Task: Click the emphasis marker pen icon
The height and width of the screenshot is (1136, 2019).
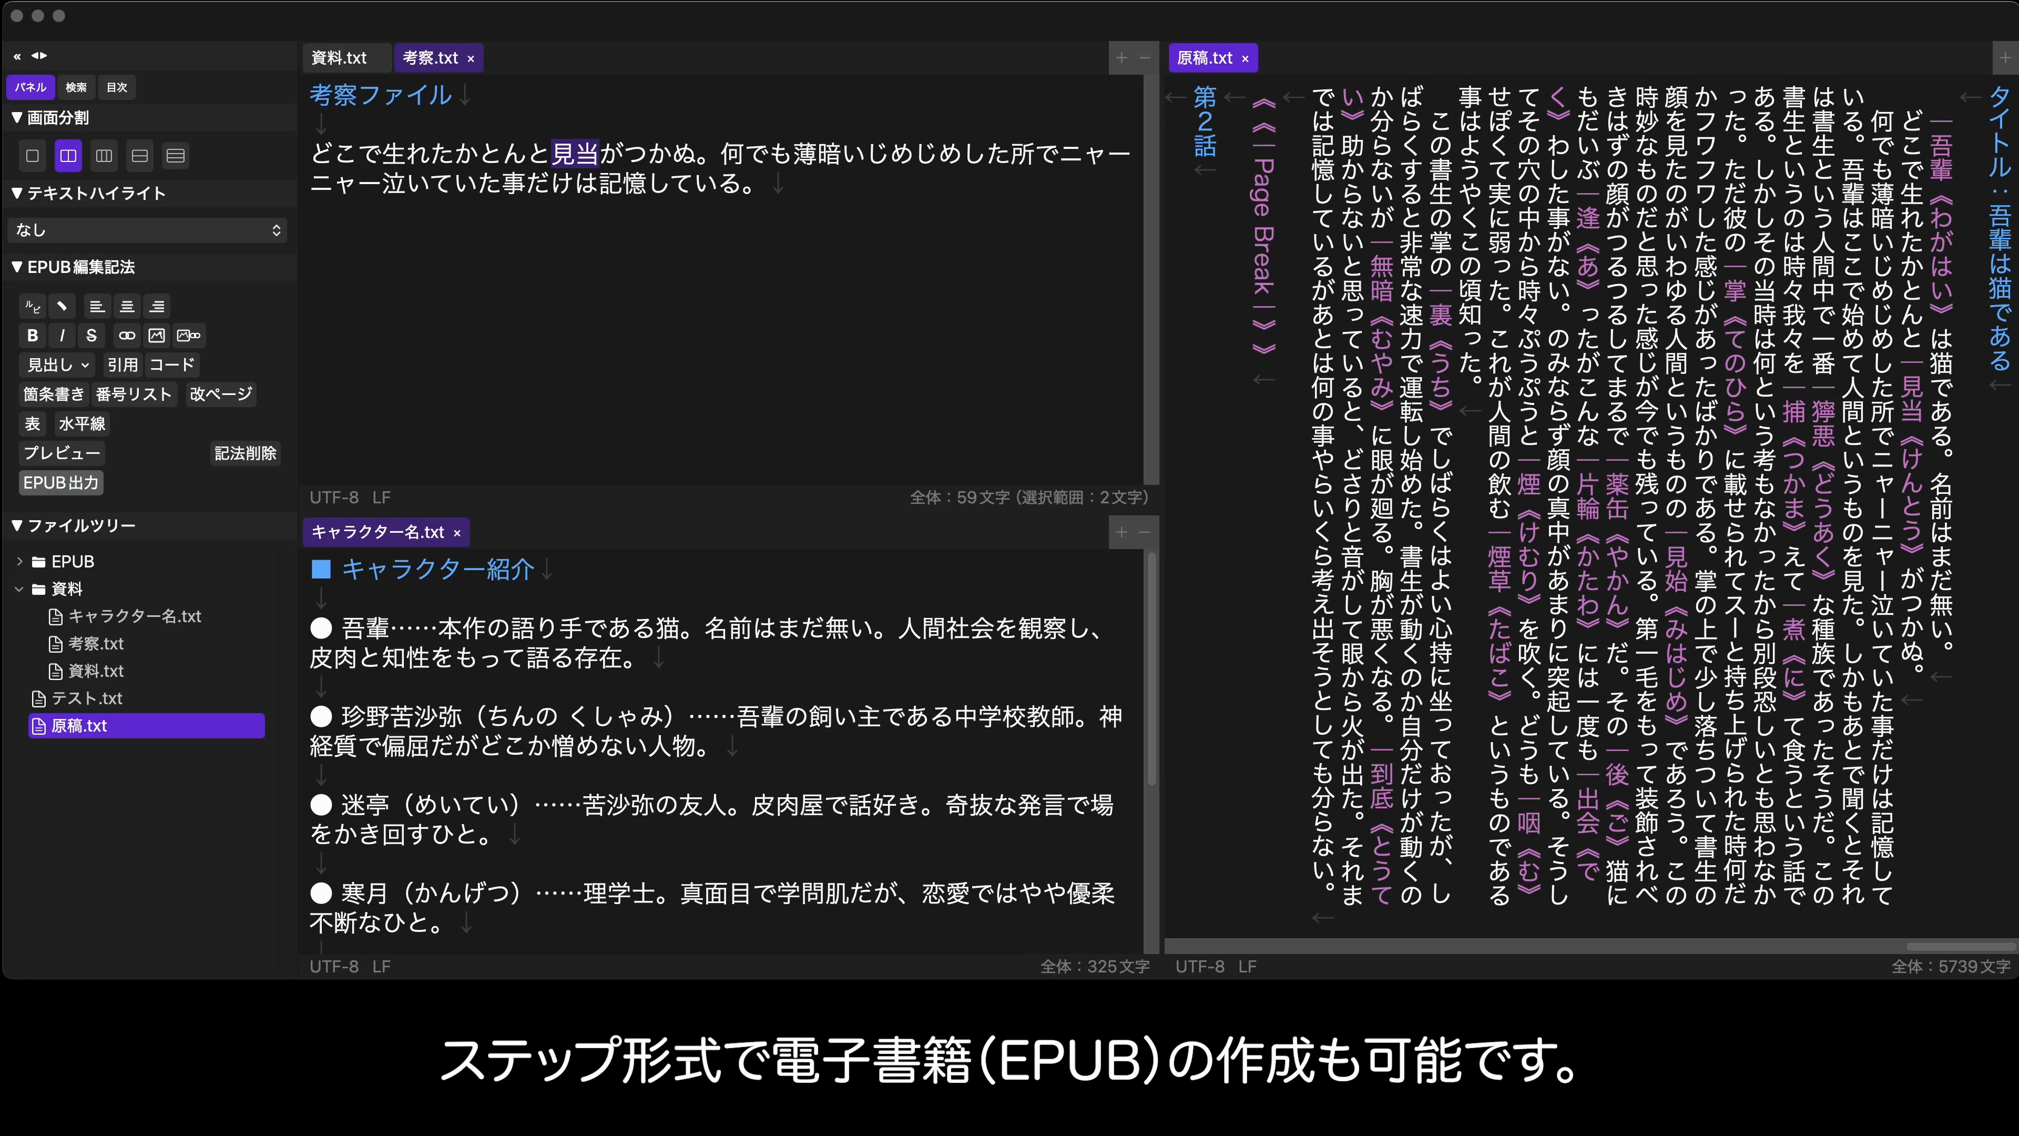Action: (x=62, y=307)
